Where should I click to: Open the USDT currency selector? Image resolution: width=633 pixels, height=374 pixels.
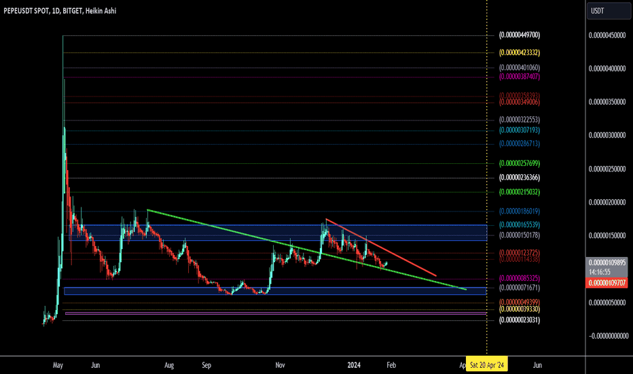pyautogui.click(x=609, y=11)
